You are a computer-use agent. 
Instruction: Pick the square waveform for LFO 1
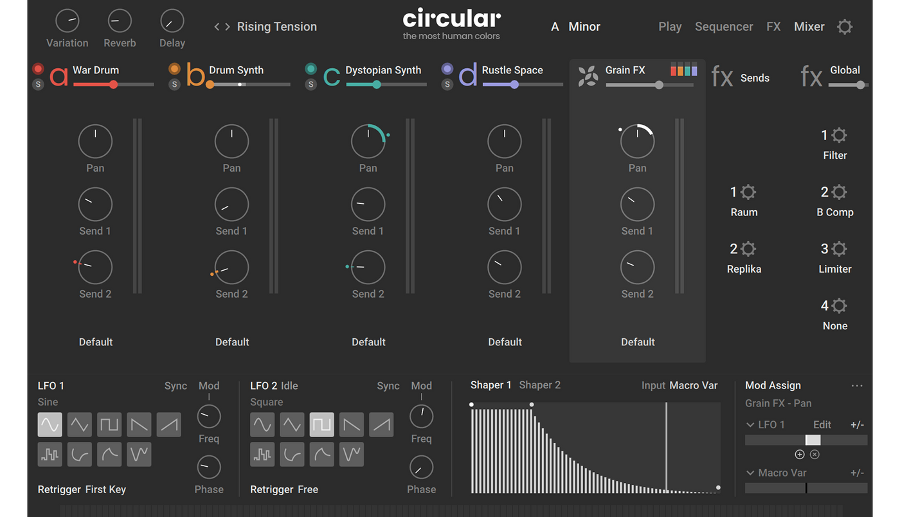pos(109,425)
